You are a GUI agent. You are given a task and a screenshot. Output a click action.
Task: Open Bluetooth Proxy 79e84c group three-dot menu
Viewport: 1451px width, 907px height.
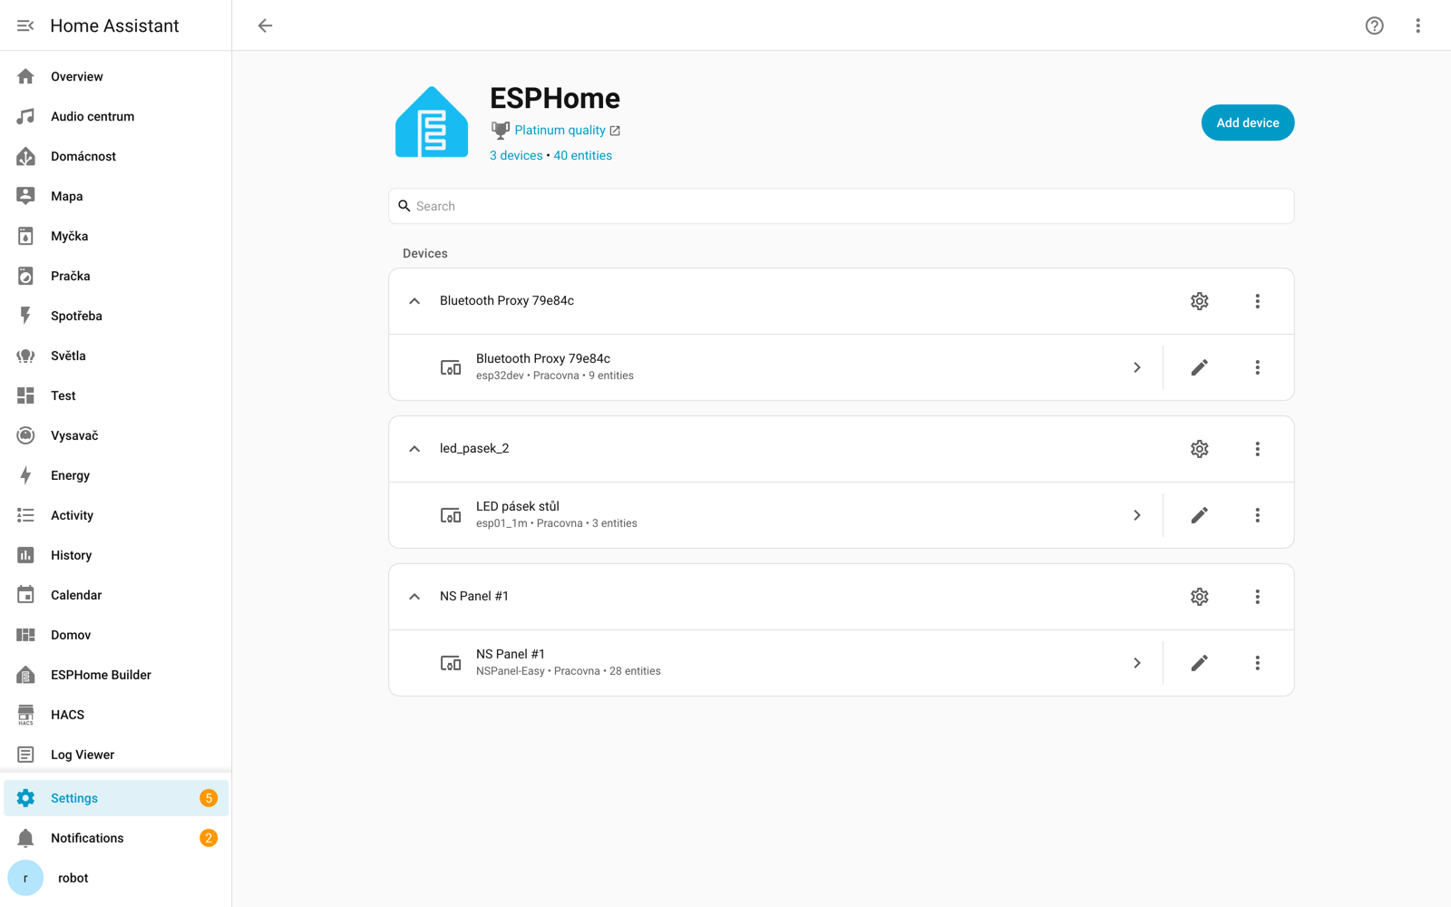pos(1258,301)
